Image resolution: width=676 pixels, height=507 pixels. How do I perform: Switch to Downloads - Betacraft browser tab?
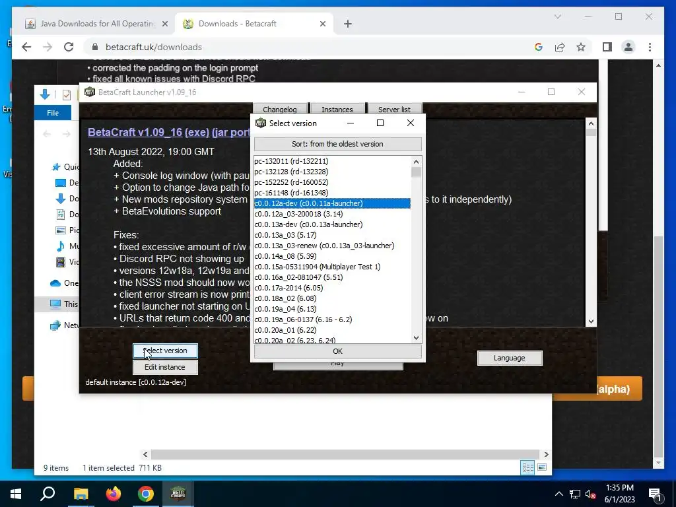click(253, 24)
